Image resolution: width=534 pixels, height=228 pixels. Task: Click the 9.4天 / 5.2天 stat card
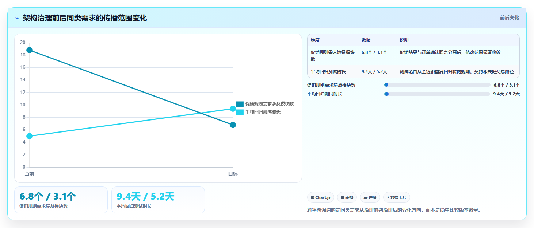coord(158,200)
